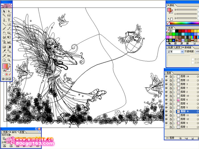Viewport: 199px width, 149px height.
Task: Expand layer 图层 5 triangle
Action: coord(174,108)
